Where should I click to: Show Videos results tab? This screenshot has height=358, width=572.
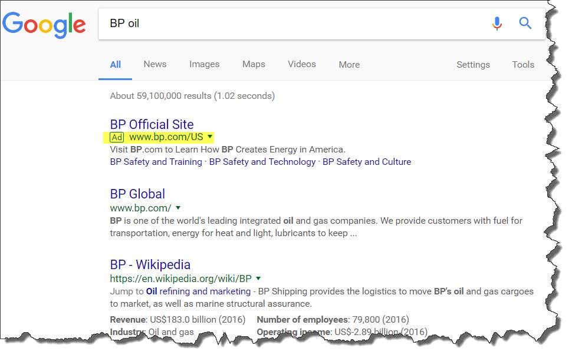point(302,64)
